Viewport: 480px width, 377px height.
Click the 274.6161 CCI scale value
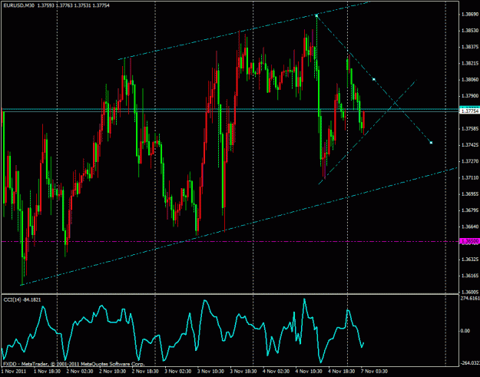point(470,298)
